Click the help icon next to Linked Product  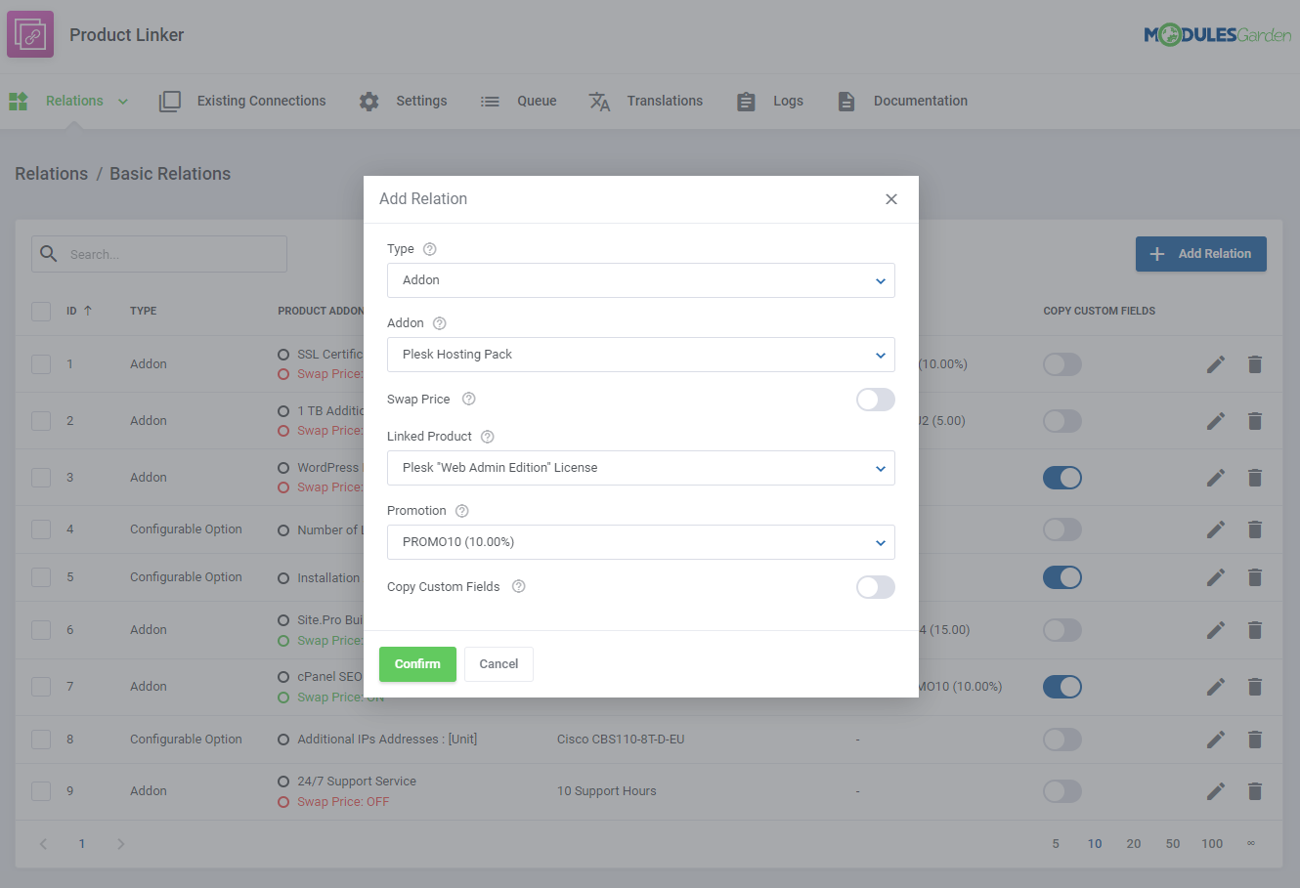487,437
